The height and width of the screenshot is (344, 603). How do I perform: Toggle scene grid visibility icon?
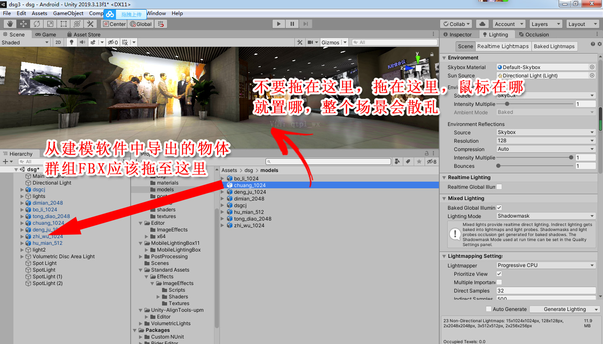(125, 42)
